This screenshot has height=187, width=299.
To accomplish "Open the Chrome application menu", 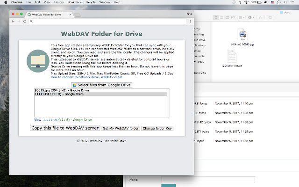I will 17,2.
